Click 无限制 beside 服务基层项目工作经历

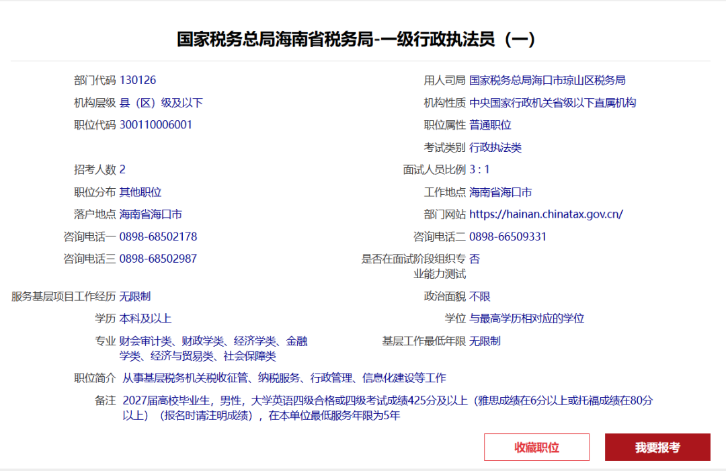(x=134, y=296)
